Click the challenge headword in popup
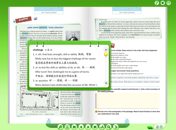This screenshot has width=176, height=130. 38,50
